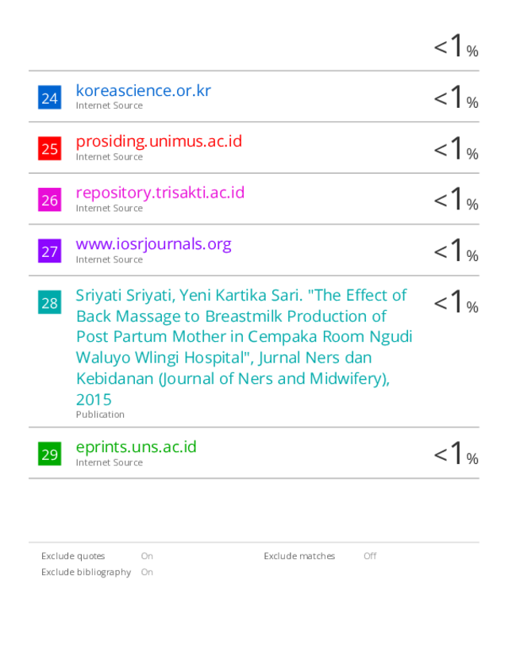The height and width of the screenshot is (667, 516).
Task: Click the Exclude quotes On value
Action: click(147, 556)
